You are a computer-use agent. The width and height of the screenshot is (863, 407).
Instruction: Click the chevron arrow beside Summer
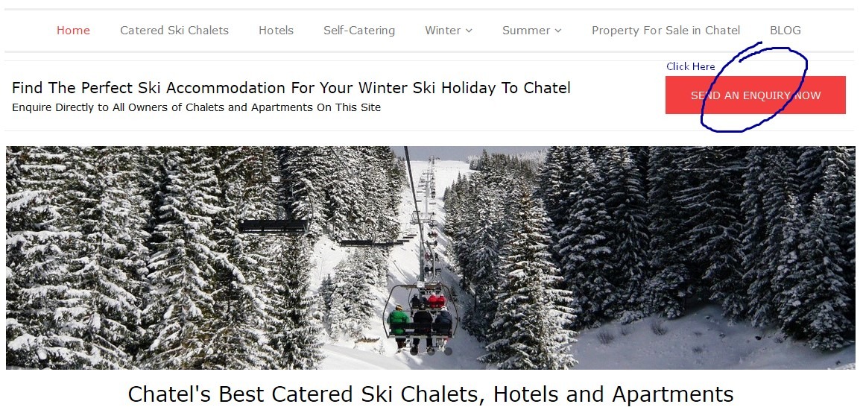(x=558, y=31)
